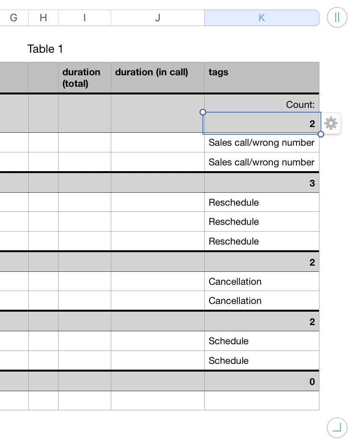Click the duration (total) header cell
This screenshot has height=443, width=353.
[x=84, y=77]
